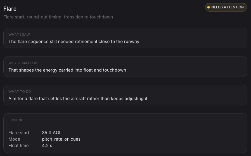251x156 pixels.
Task: Click the Mode row label
Action: pyautogui.click(x=14, y=139)
